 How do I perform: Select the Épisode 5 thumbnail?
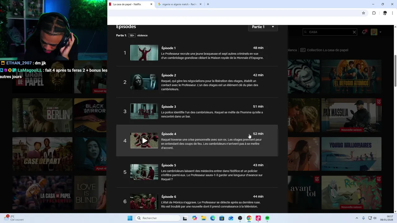point(144,172)
